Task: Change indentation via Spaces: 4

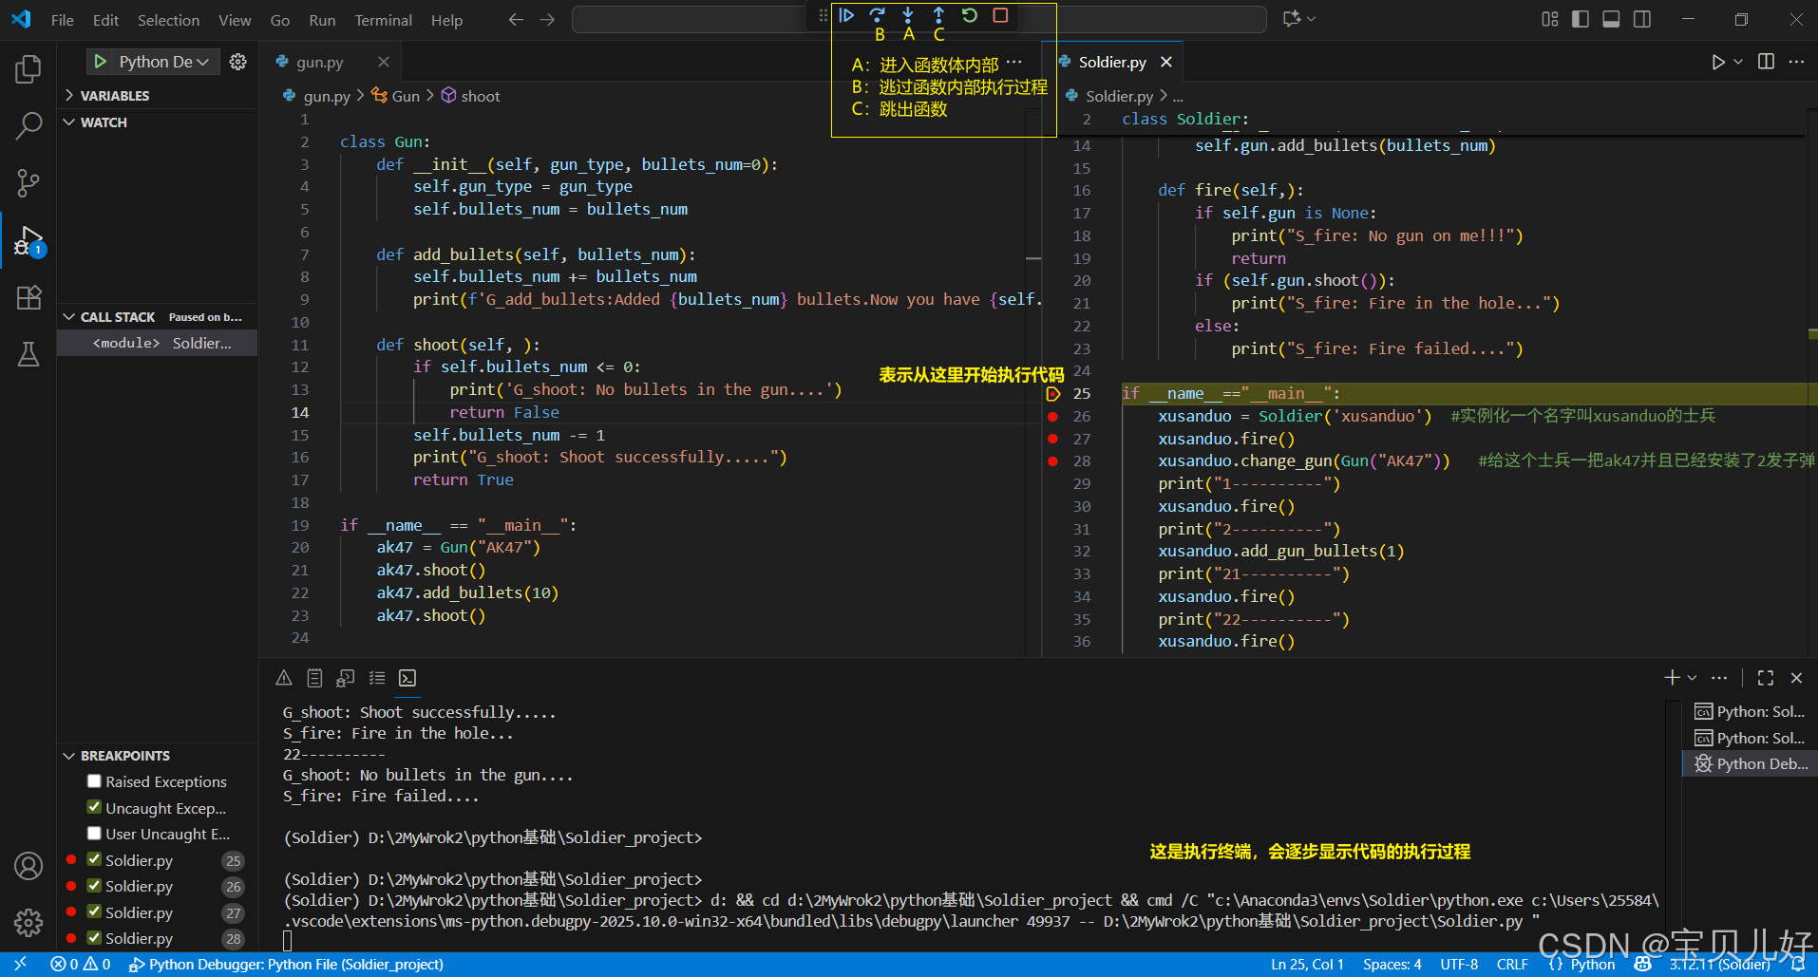Action: [x=1392, y=965]
